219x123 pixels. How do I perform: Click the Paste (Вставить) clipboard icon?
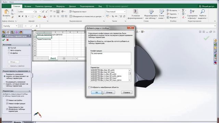[x=7, y=12]
